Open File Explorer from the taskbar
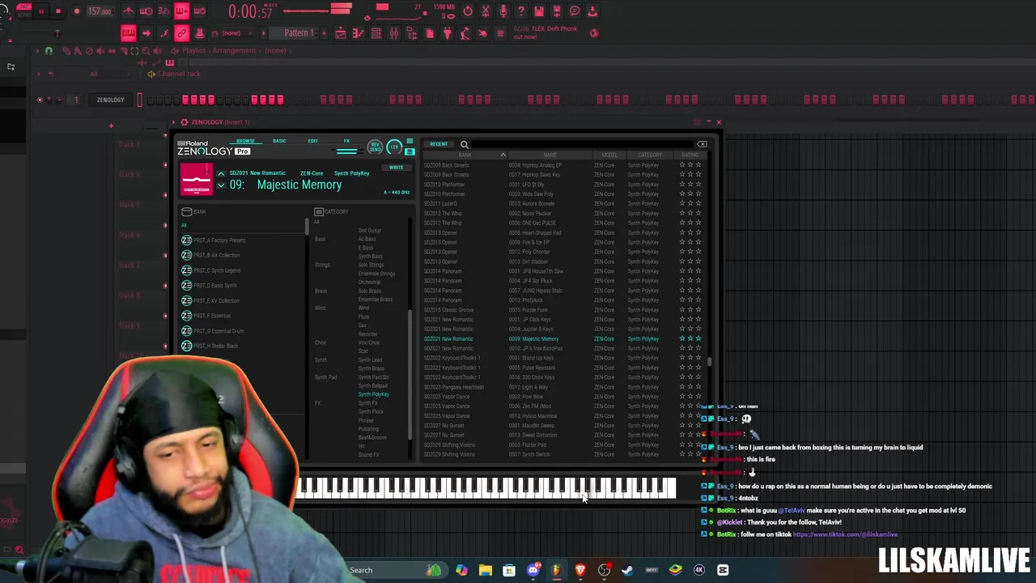1036x583 pixels. (x=485, y=570)
